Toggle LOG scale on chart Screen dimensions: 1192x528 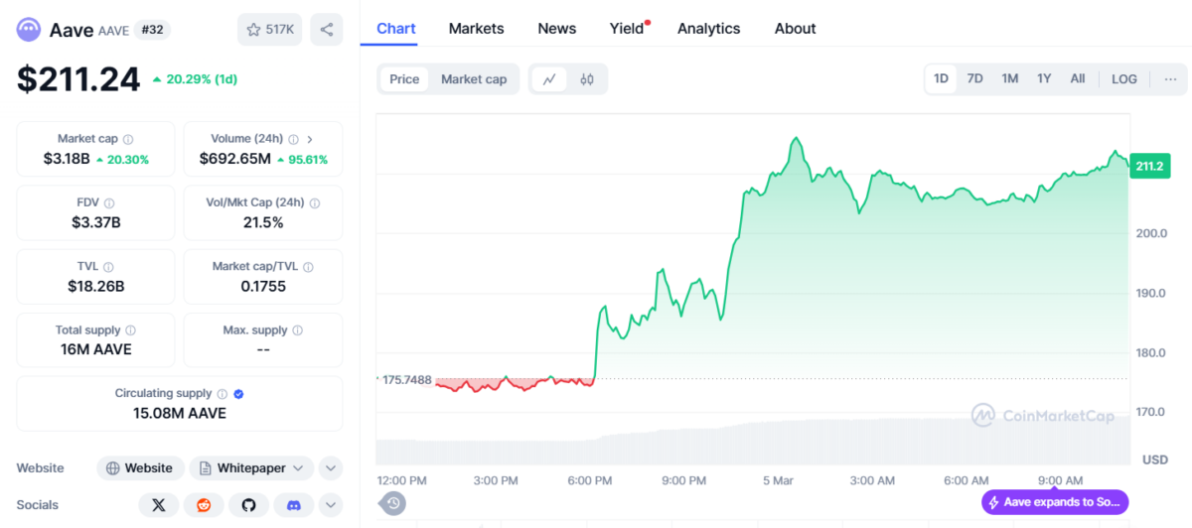coord(1124,78)
